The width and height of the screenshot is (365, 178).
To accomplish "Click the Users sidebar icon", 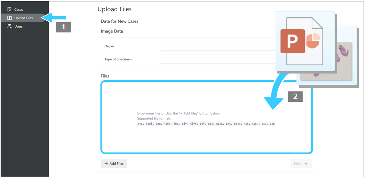I will (9, 26).
